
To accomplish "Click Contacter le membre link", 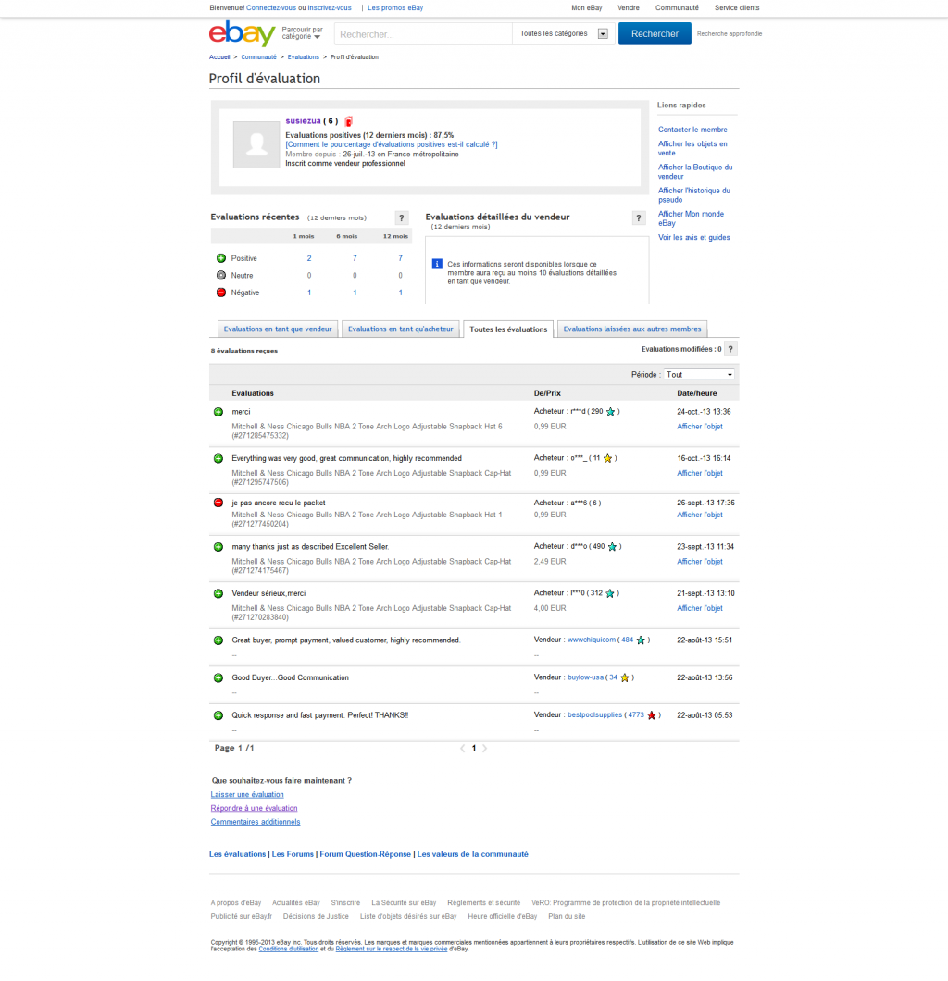I will coord(692,130).
